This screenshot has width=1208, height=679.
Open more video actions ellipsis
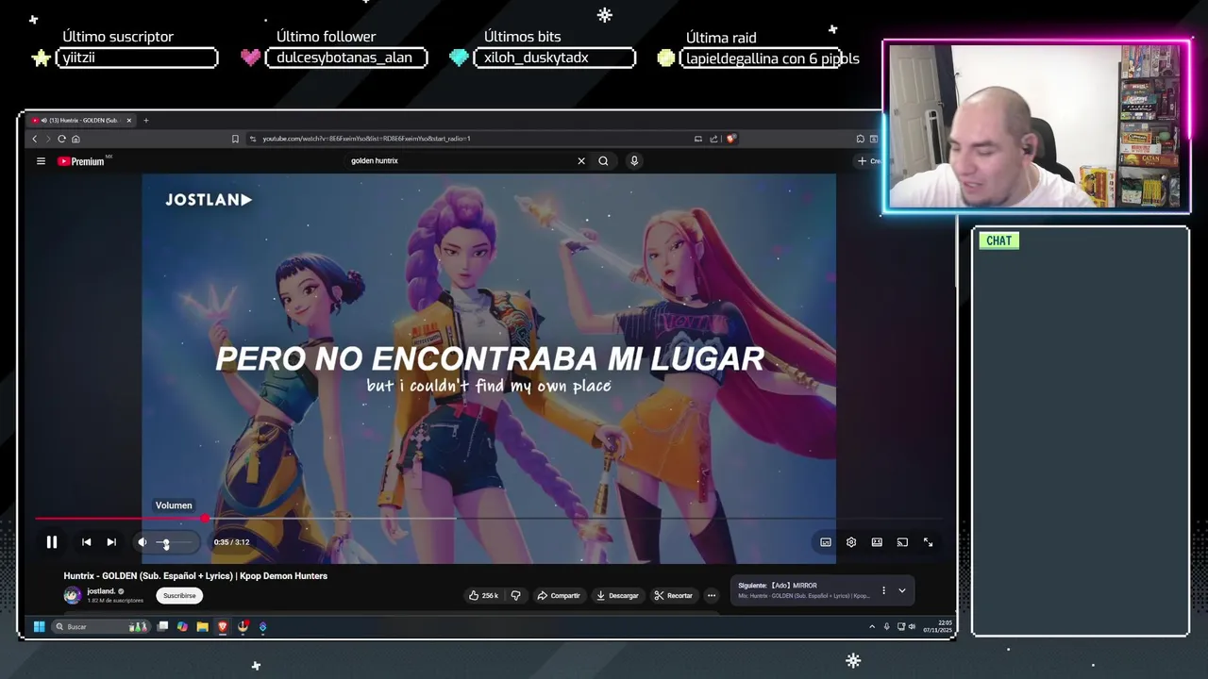pyautogui.click(x=712, y=595)
